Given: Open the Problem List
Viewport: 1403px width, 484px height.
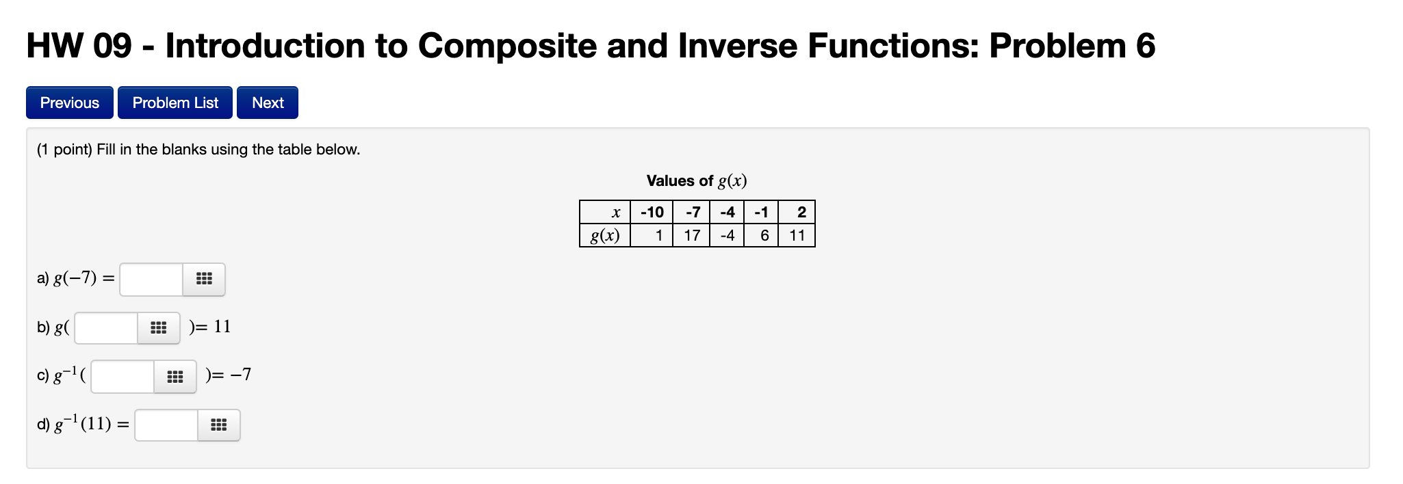Looking at the screenshot, I should [175, 103].
